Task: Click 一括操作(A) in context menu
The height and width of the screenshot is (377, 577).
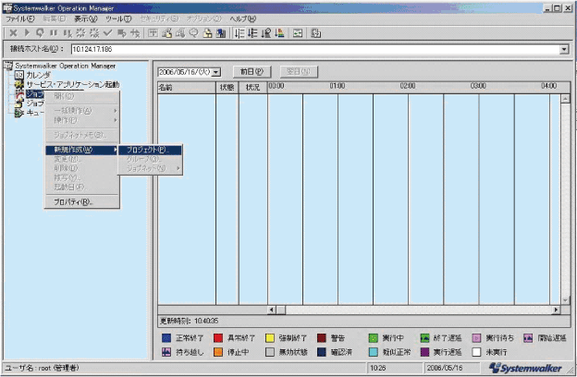Action: pyautogui.click(x=81, y=110)
